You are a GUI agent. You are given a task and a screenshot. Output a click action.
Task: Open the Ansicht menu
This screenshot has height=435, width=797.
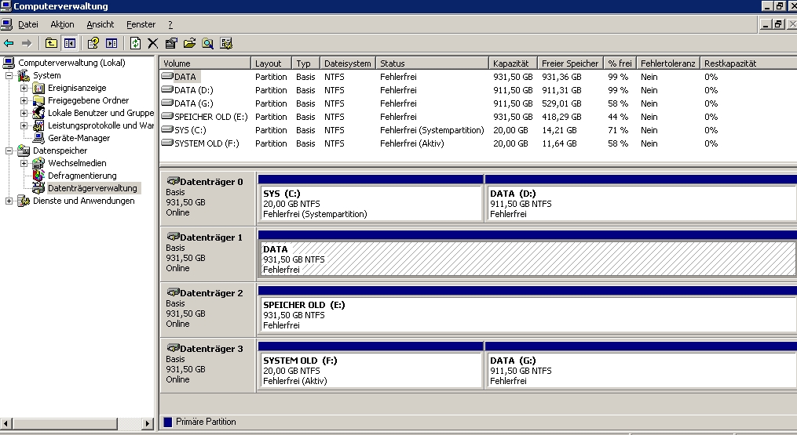tap(101, 24)
